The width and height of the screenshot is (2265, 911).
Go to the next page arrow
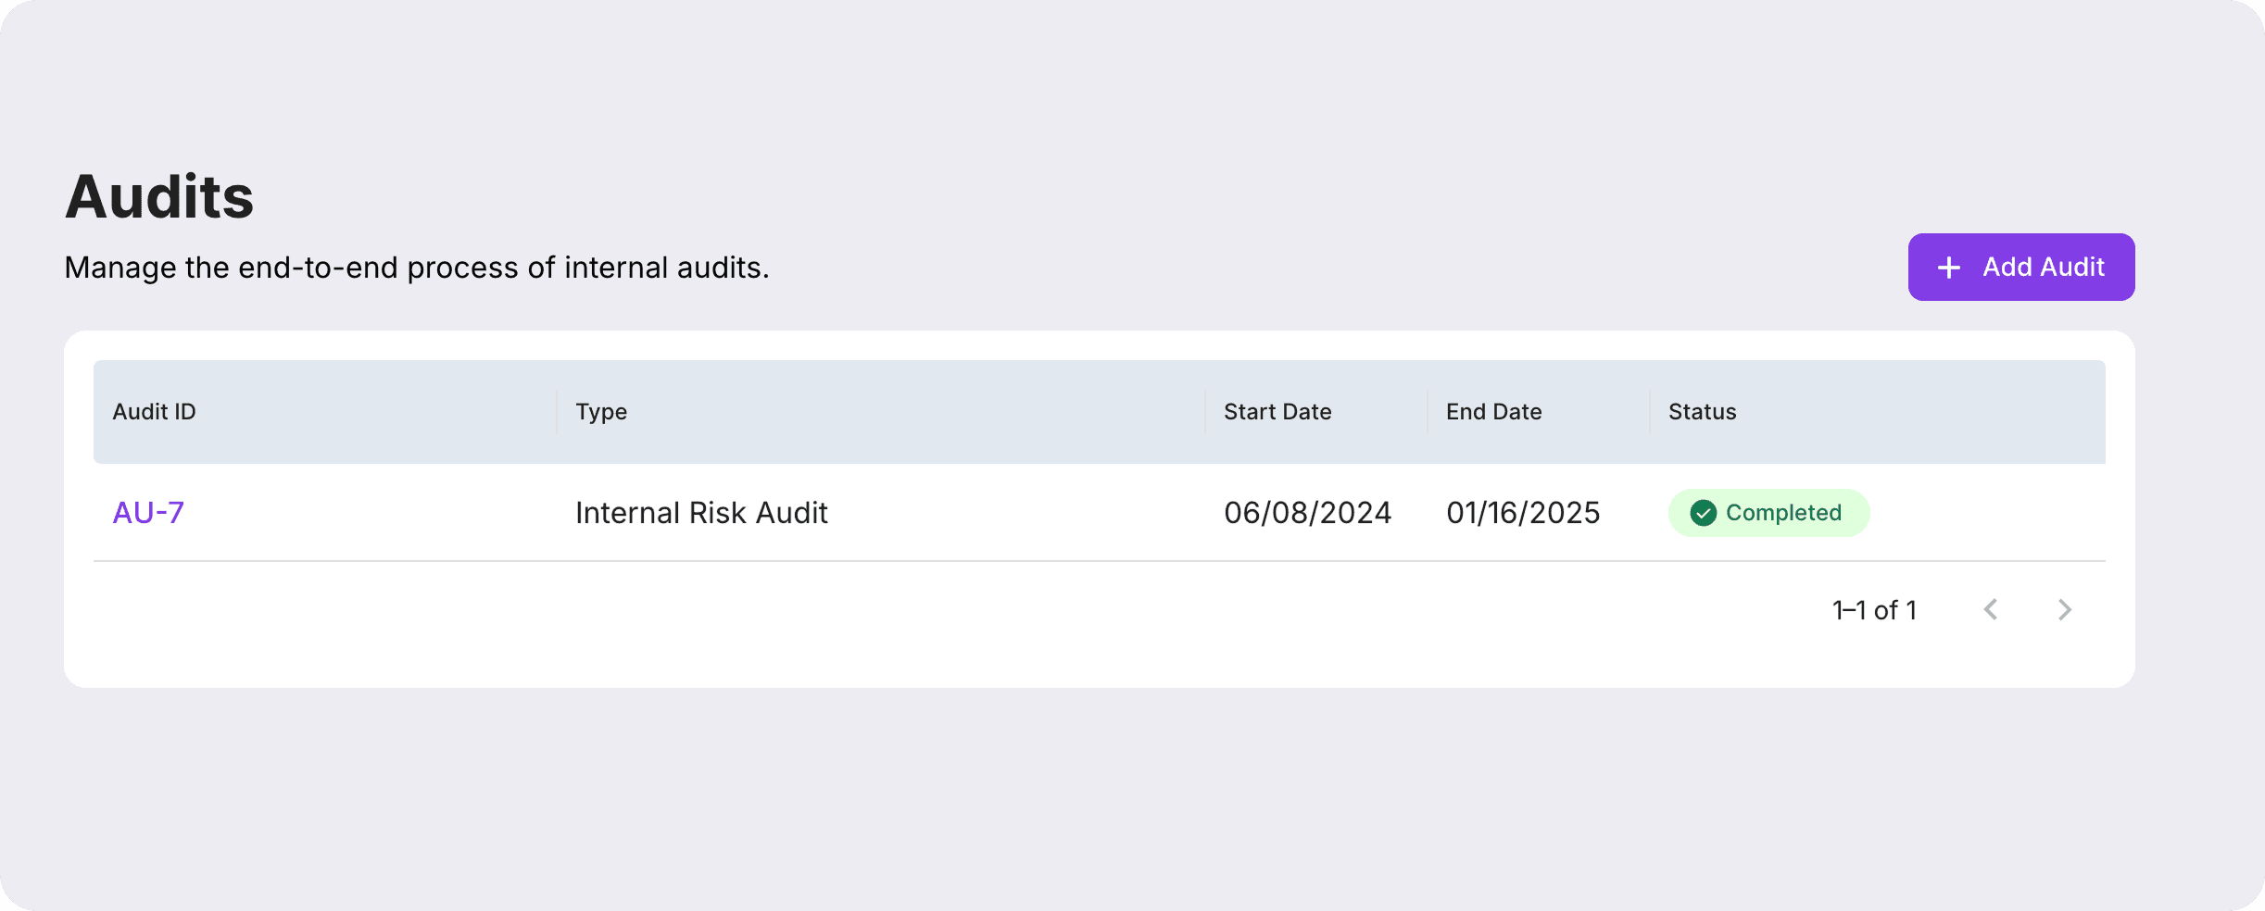pyautogui.click(x=2065, y=609)
